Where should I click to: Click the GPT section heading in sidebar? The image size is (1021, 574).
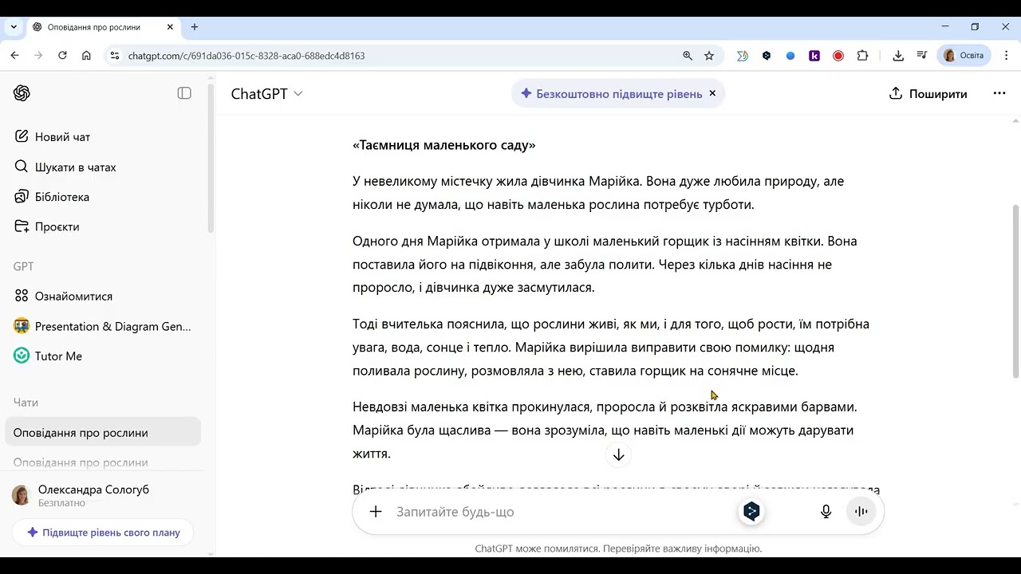[24, 266]
